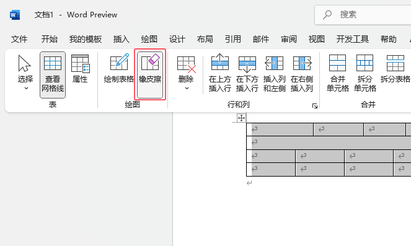Activate the 绘制表格 draw table tool
The width and height of the screenshot is (411, 246).
119,69
